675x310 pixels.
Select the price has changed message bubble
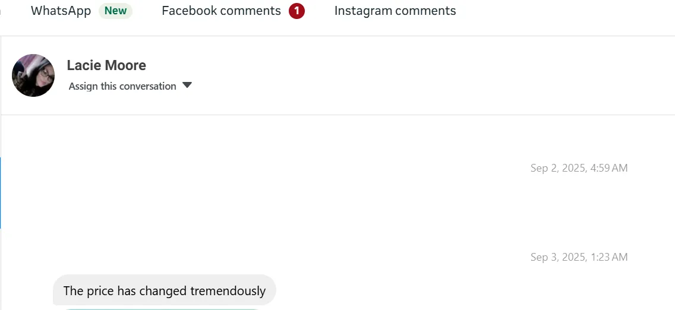pyautogui.click(x=165, y=291)
